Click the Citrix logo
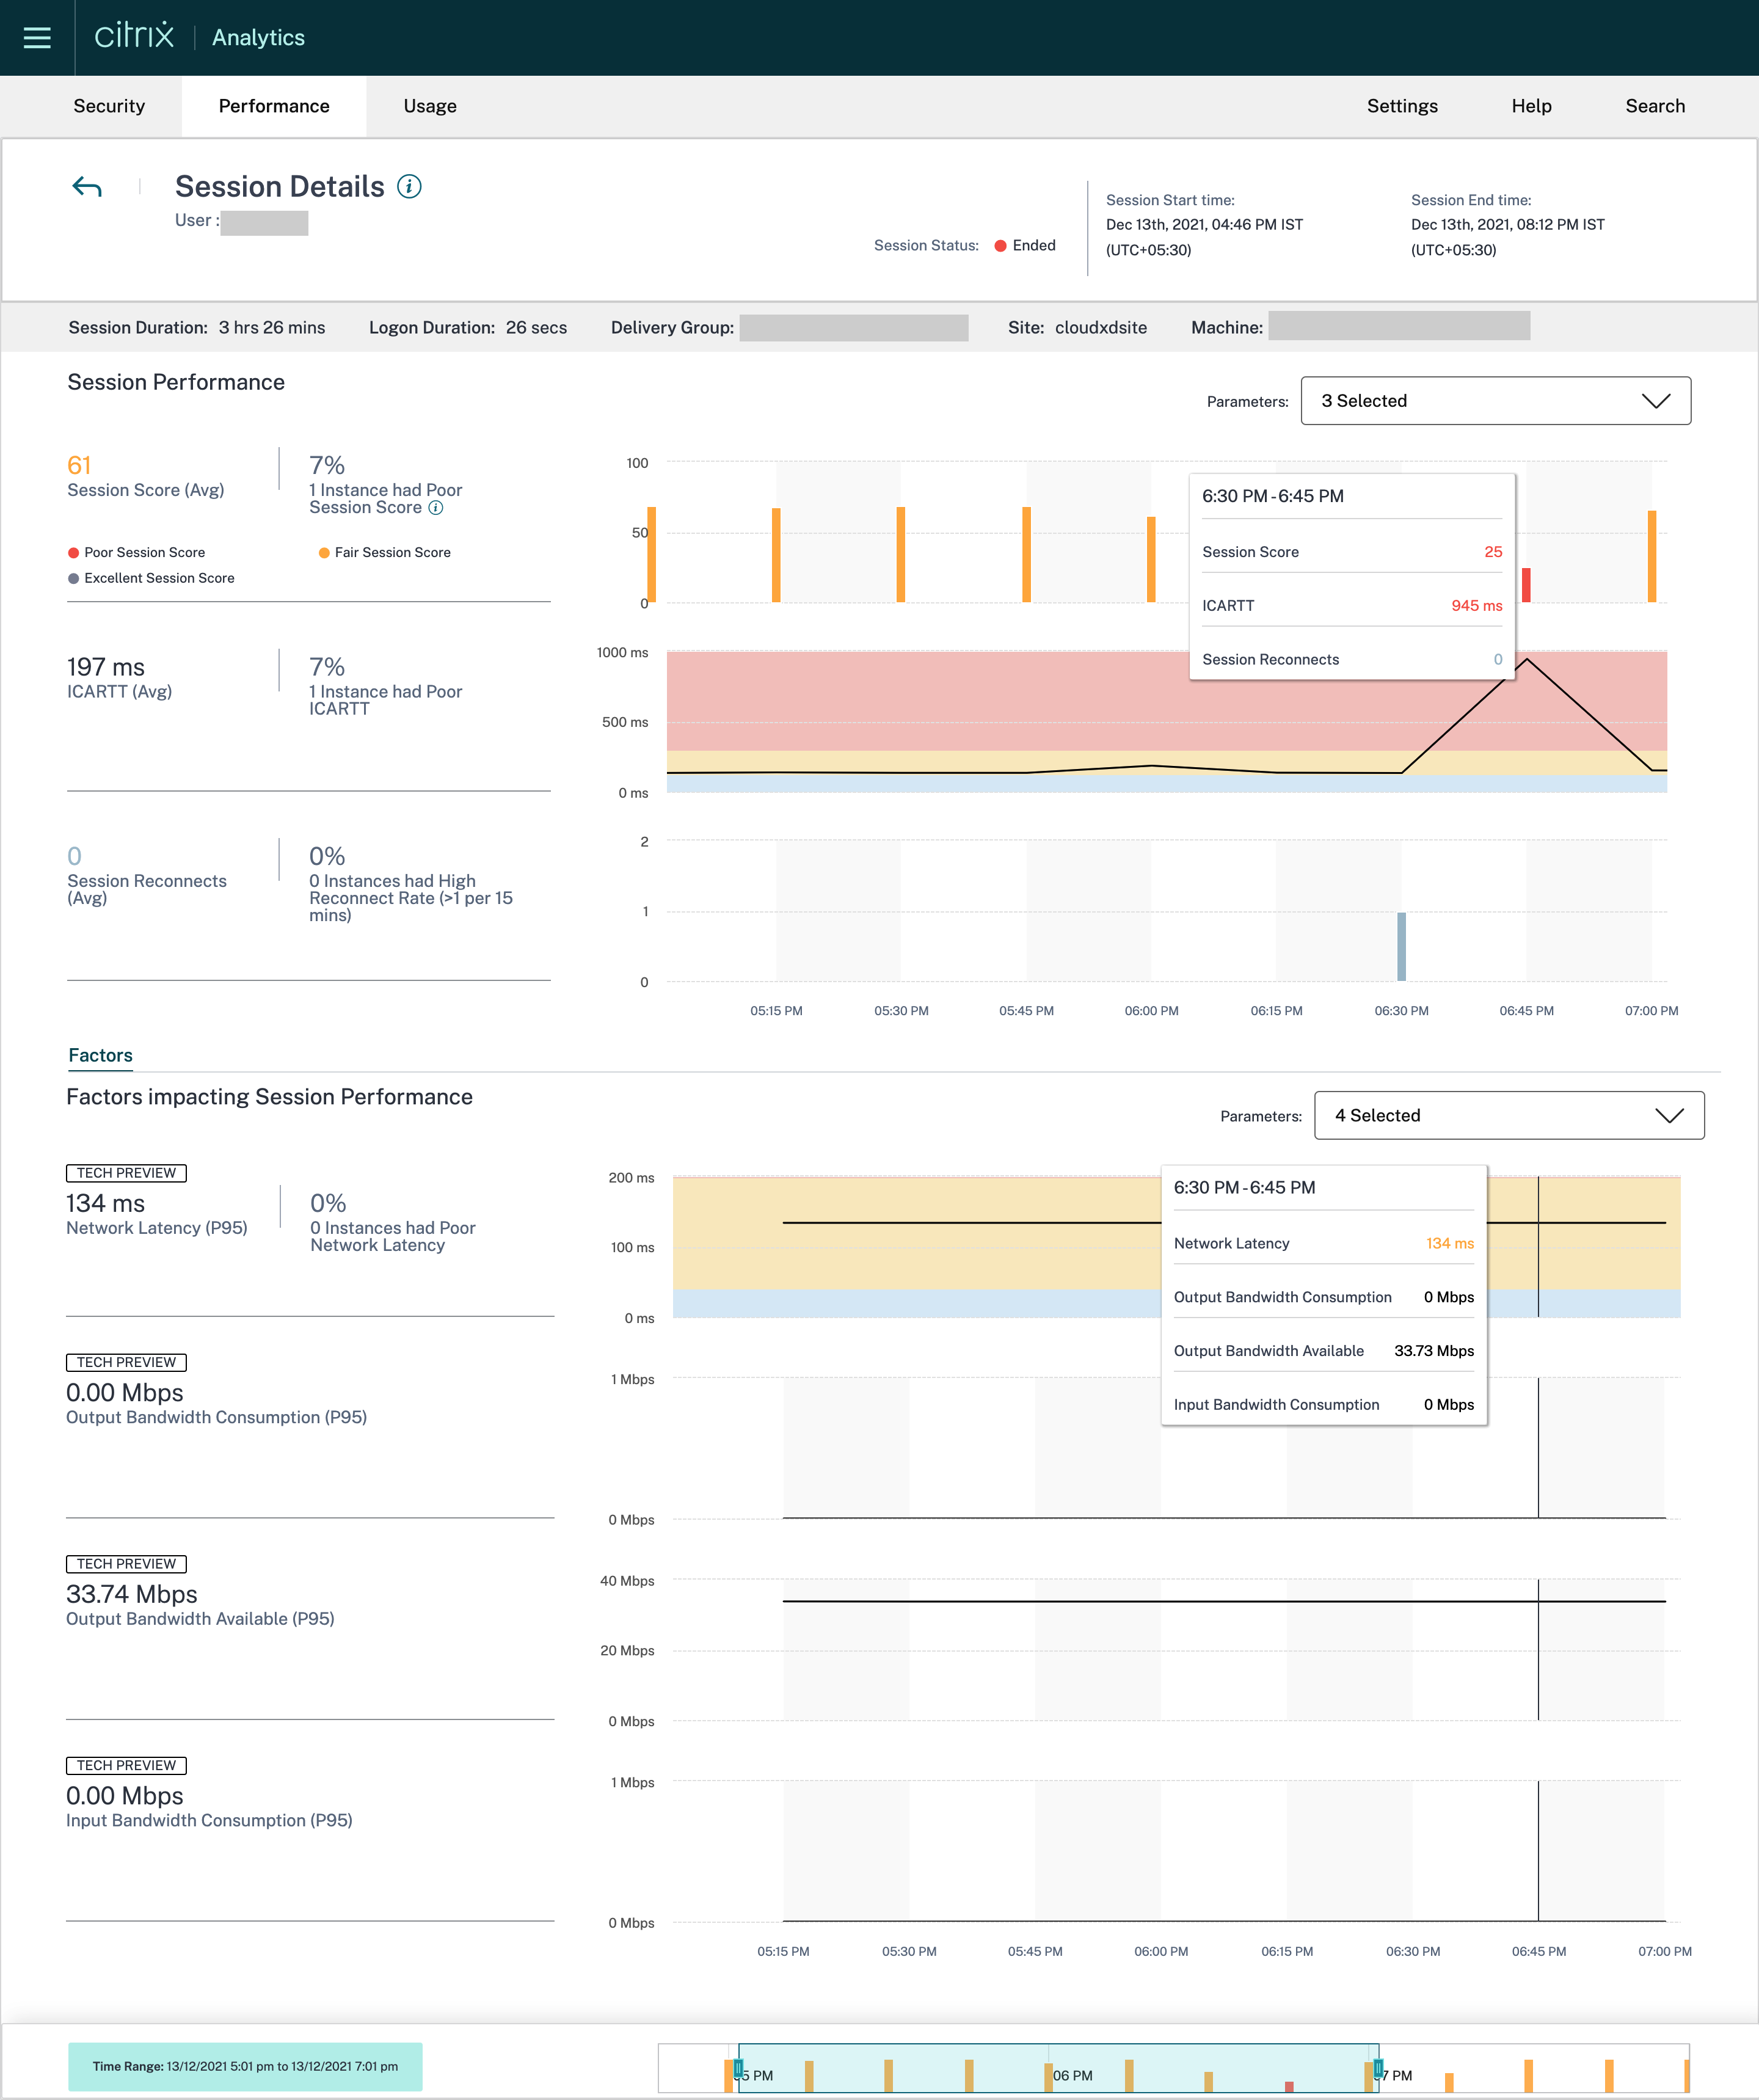The width and height of the screenshot is (1759, 2100). pos(134,36)
